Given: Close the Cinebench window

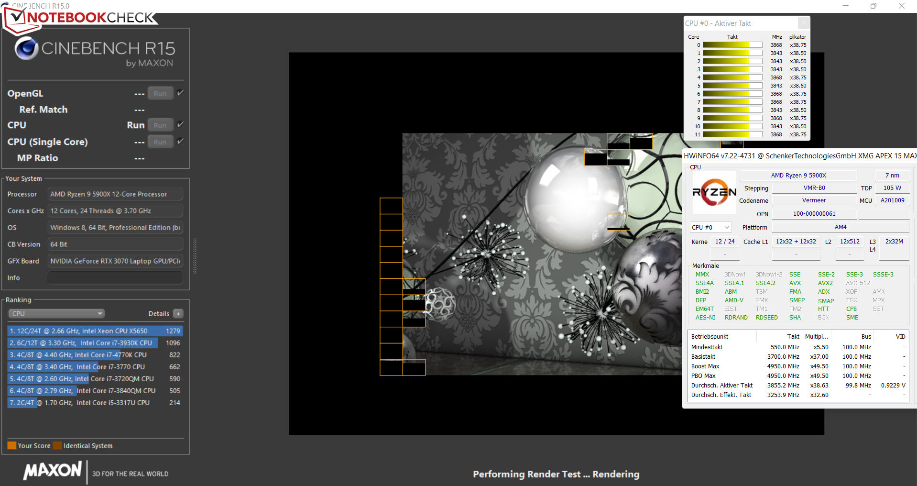Looking at the screenshot, I should 902,6.
